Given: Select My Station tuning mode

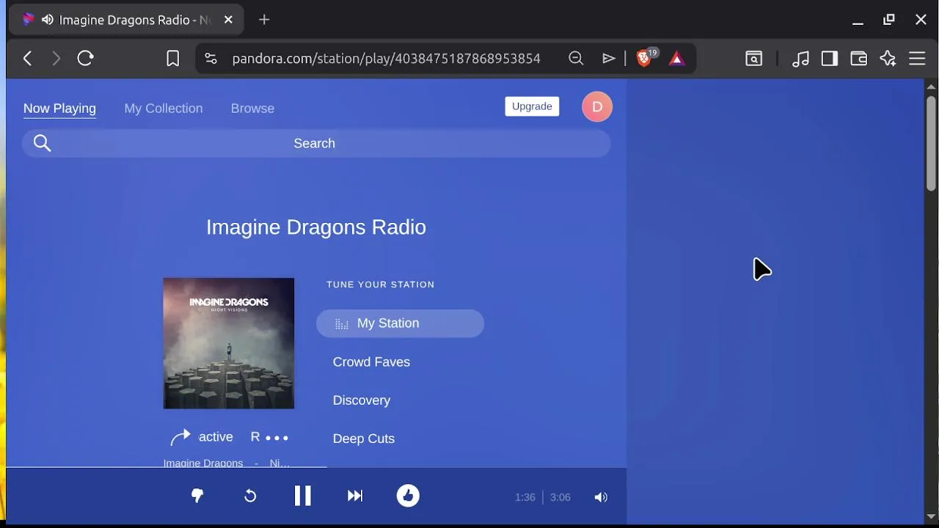Looking at the screenshot, I should [400, 323].
